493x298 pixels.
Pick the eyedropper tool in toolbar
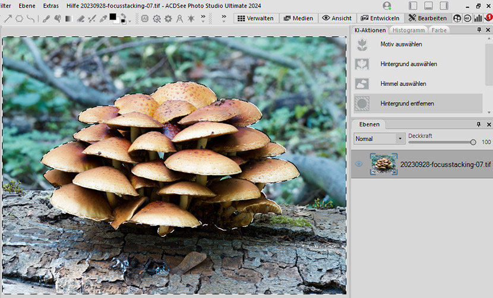(103, 18)
